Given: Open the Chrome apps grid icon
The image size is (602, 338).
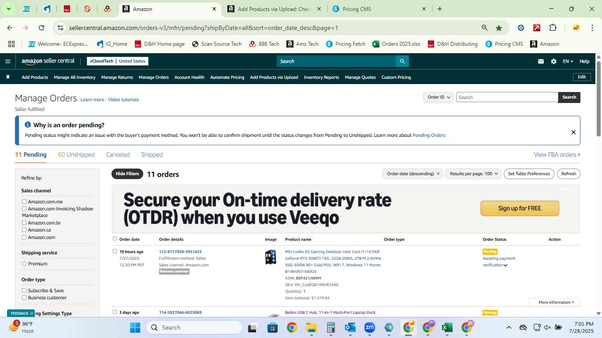Looking at the screenshot, I should point(11,44).
